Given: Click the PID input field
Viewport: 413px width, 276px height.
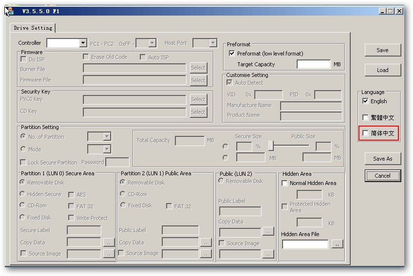Looking at the screenshot, I should [328, 95].
